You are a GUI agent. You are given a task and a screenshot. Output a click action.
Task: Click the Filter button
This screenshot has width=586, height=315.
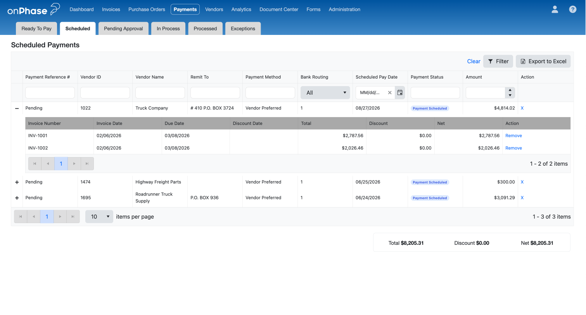tap(498, 61)
